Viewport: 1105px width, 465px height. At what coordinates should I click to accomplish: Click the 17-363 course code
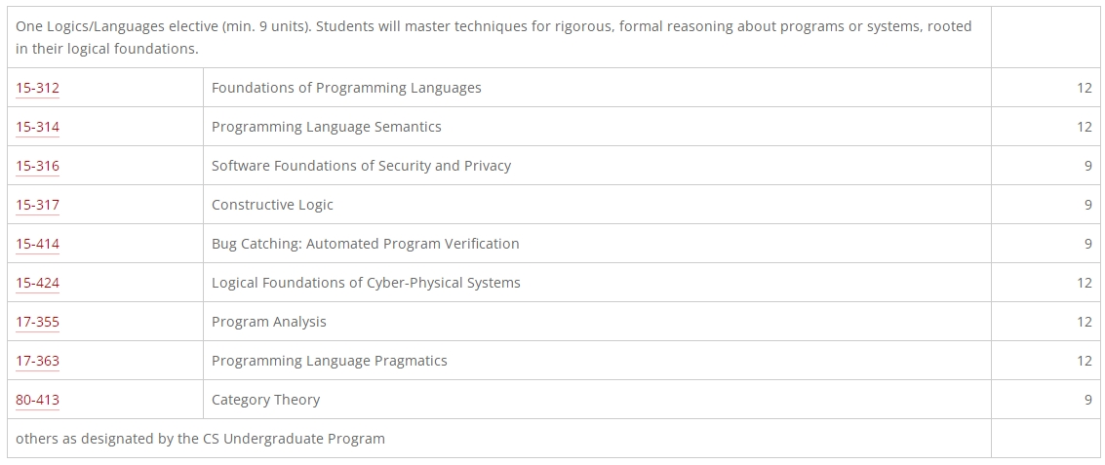[x=37, y=361]
